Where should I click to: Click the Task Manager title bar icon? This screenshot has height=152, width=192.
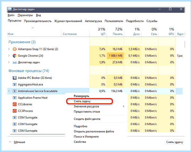coord(10,9)
